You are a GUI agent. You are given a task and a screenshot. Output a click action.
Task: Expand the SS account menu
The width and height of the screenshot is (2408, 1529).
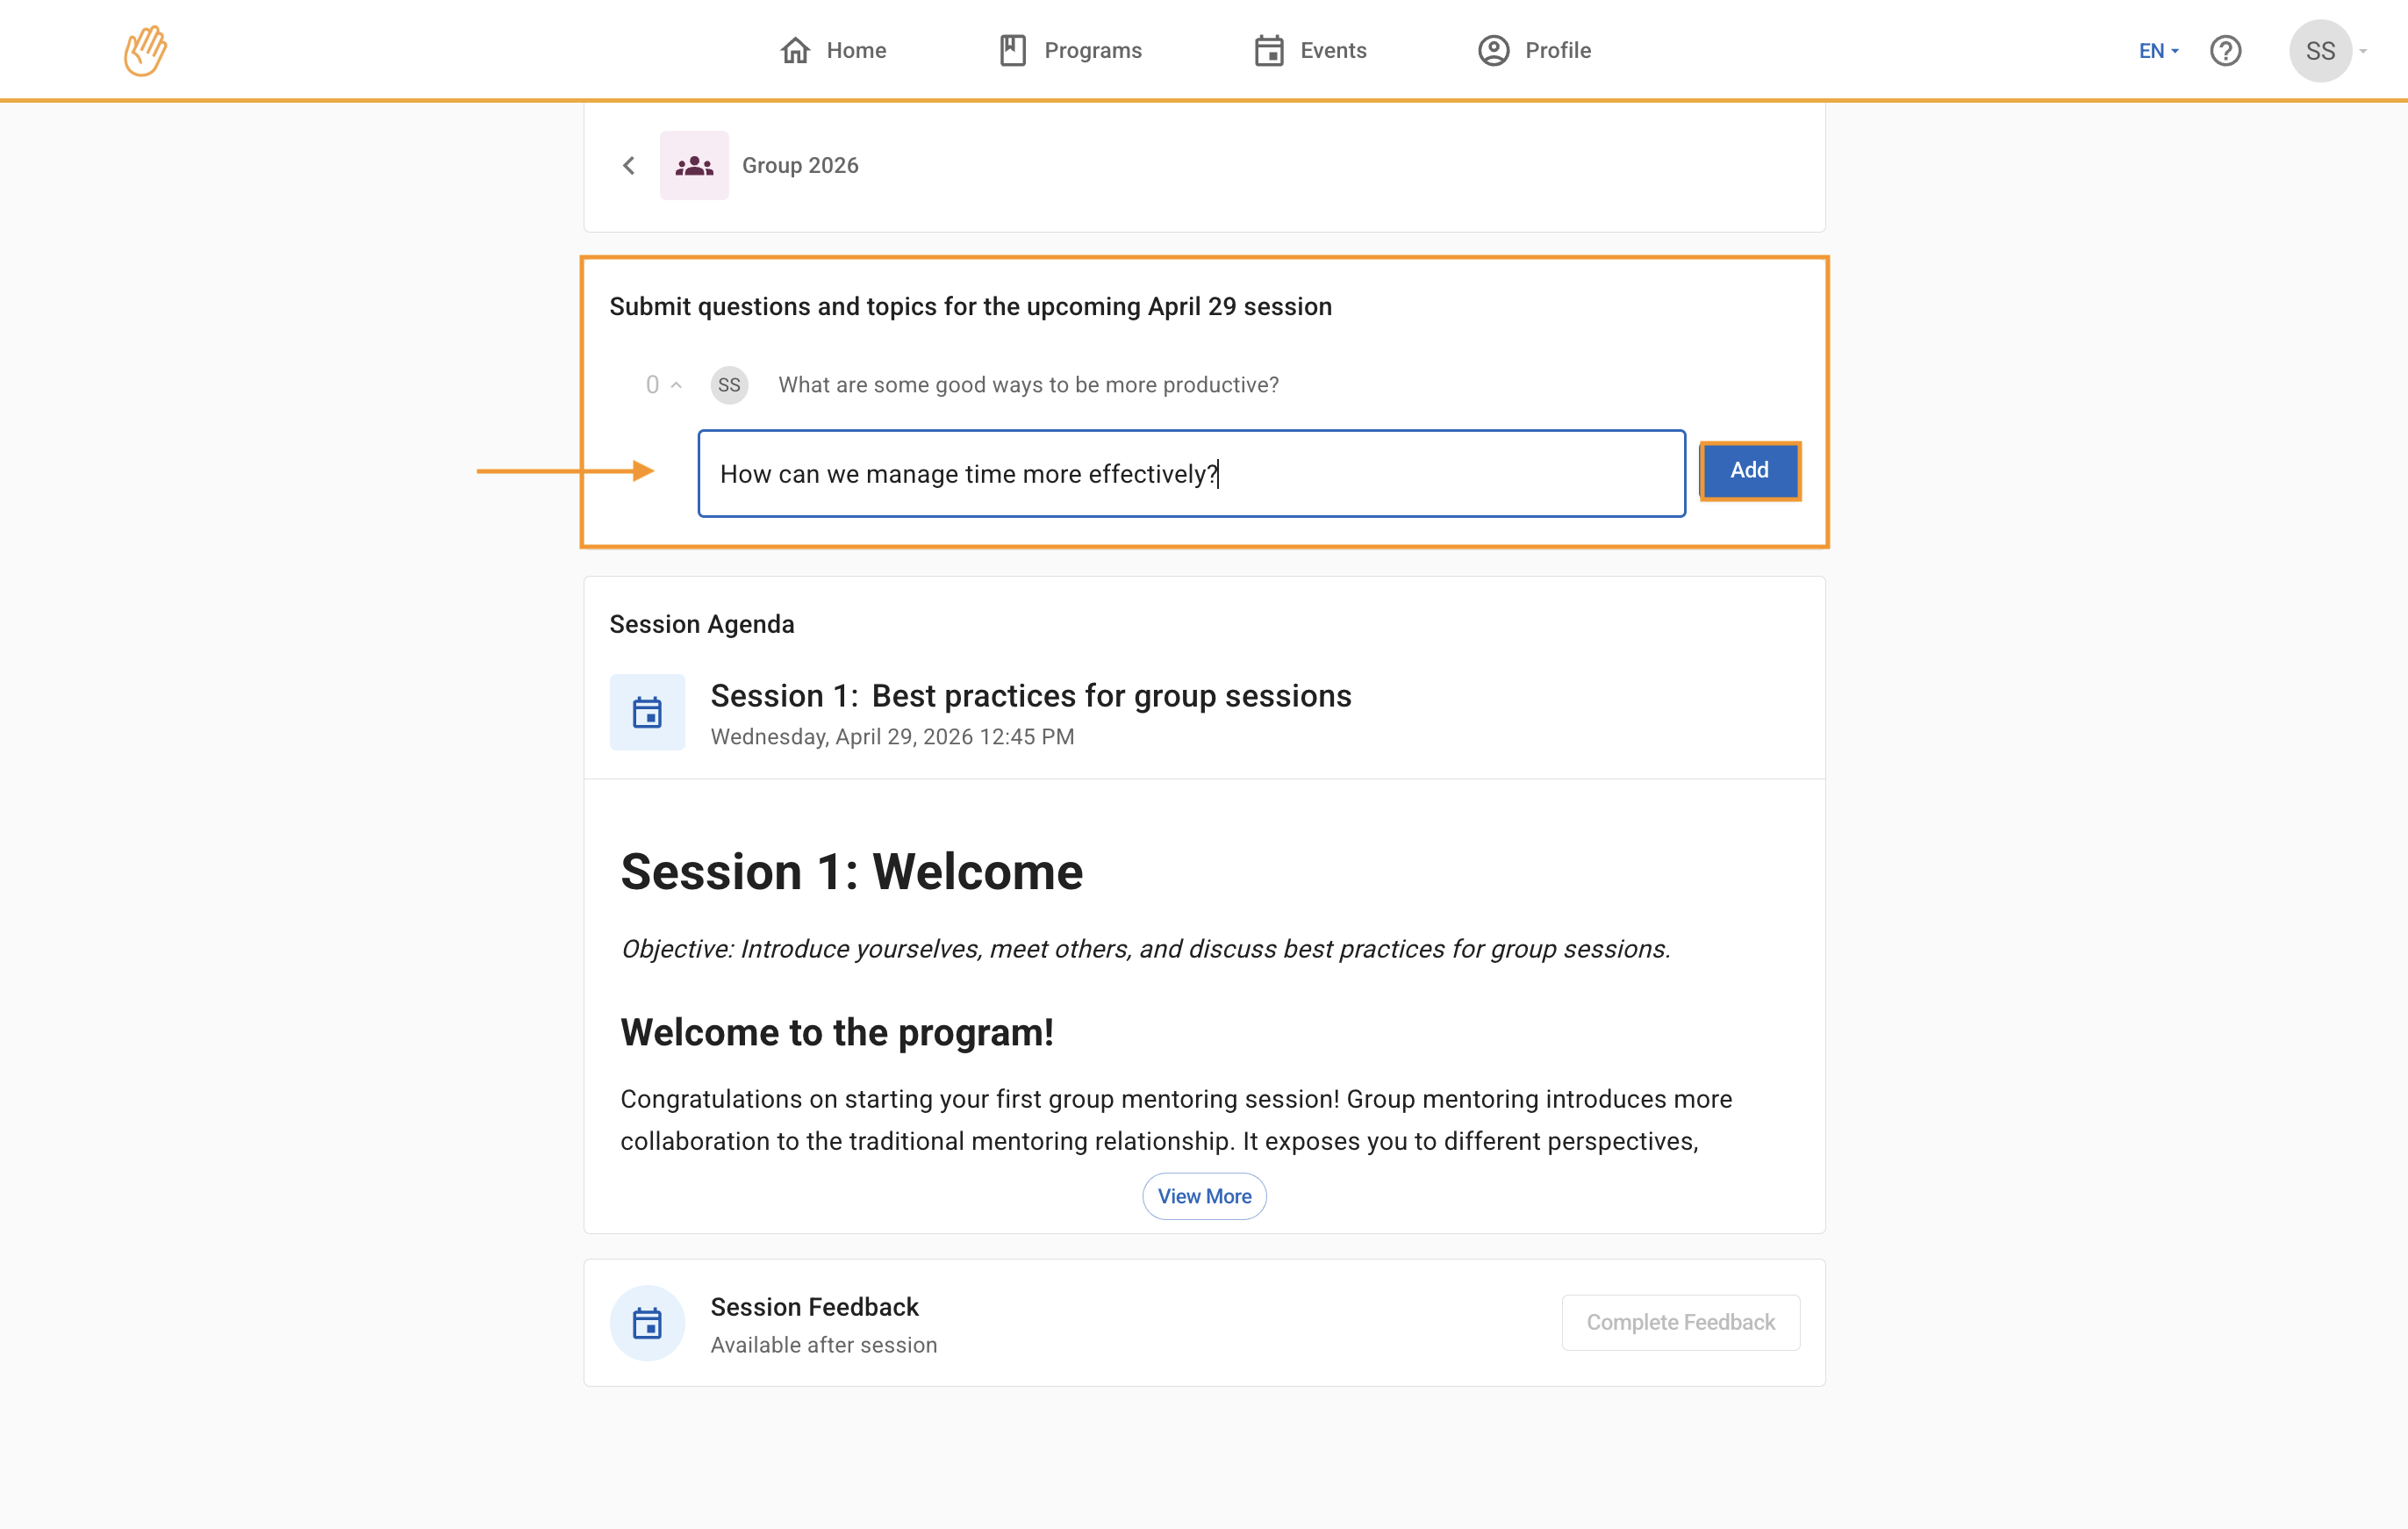(2331, 50)
